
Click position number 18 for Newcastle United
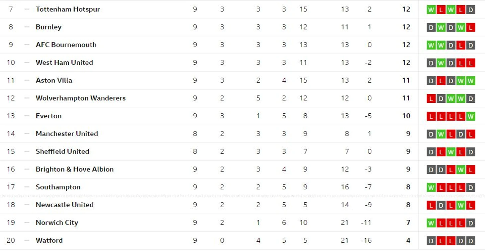[x=11, y=205]
